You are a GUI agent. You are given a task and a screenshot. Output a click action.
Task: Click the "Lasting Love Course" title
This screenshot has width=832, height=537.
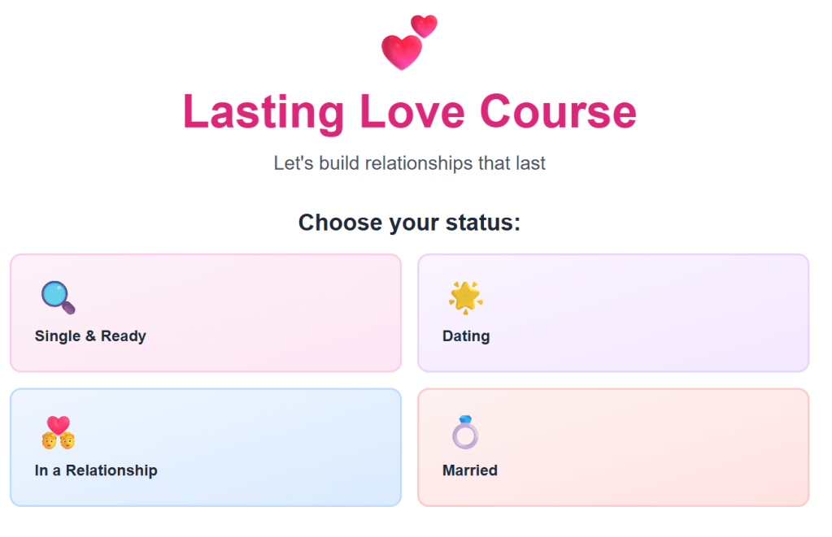click(409, 111)
